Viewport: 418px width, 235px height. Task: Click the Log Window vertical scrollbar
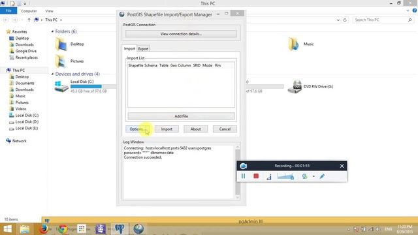[237, 172]
